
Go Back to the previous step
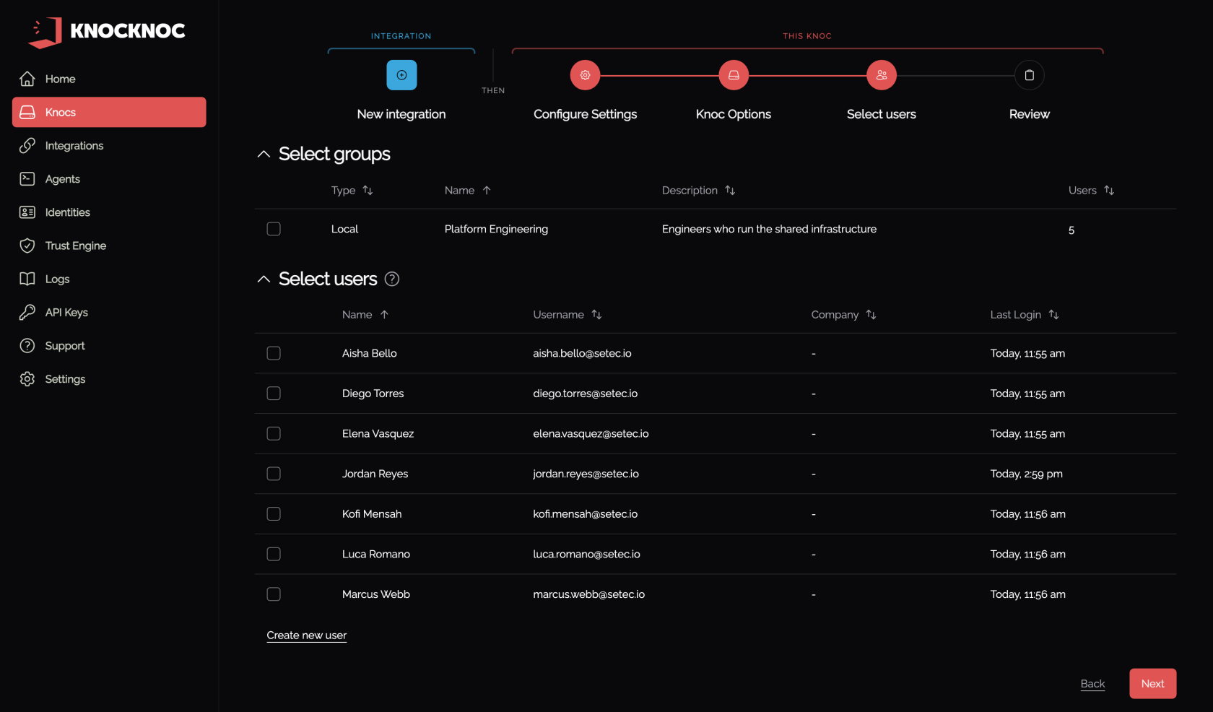[x=1092, y=684]
